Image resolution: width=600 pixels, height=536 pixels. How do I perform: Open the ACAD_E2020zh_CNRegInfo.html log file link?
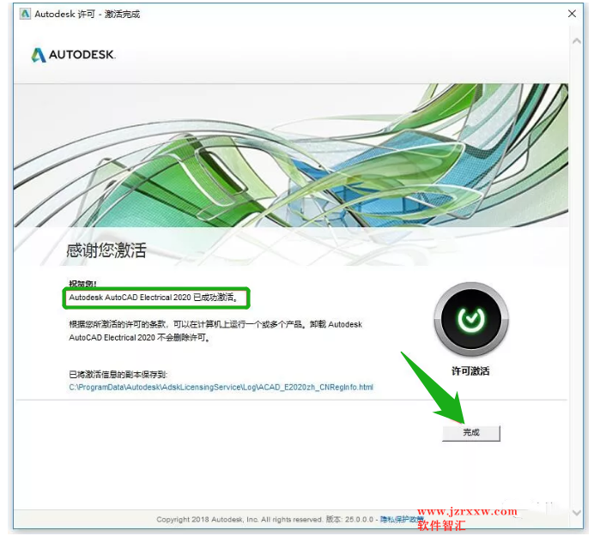coord(221,387)
